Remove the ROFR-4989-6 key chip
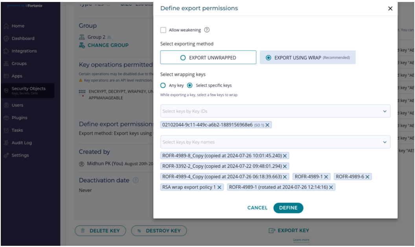The width and height of the screenshot is (415, 247). (x=367, y=177)
